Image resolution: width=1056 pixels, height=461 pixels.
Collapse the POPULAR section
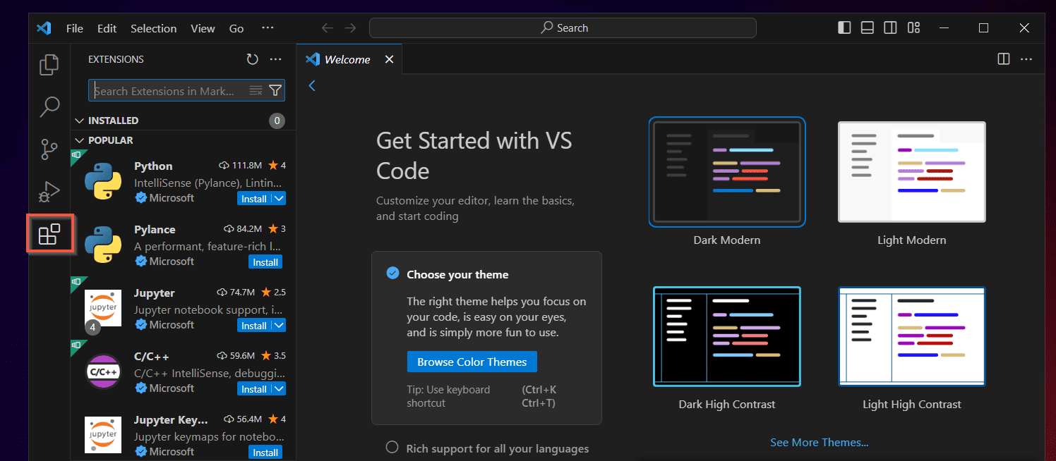coord(80,140)
